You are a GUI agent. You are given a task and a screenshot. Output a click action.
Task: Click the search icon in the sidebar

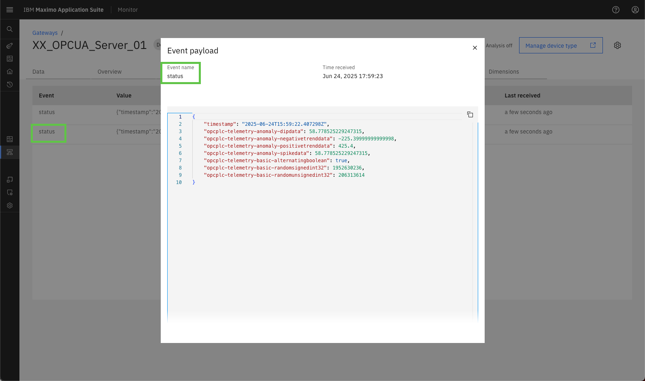coord(10,29)
